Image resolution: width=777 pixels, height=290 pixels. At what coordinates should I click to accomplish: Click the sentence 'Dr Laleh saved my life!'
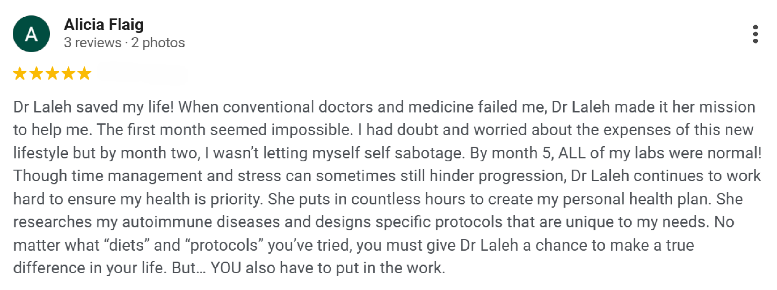coord(93,107)
